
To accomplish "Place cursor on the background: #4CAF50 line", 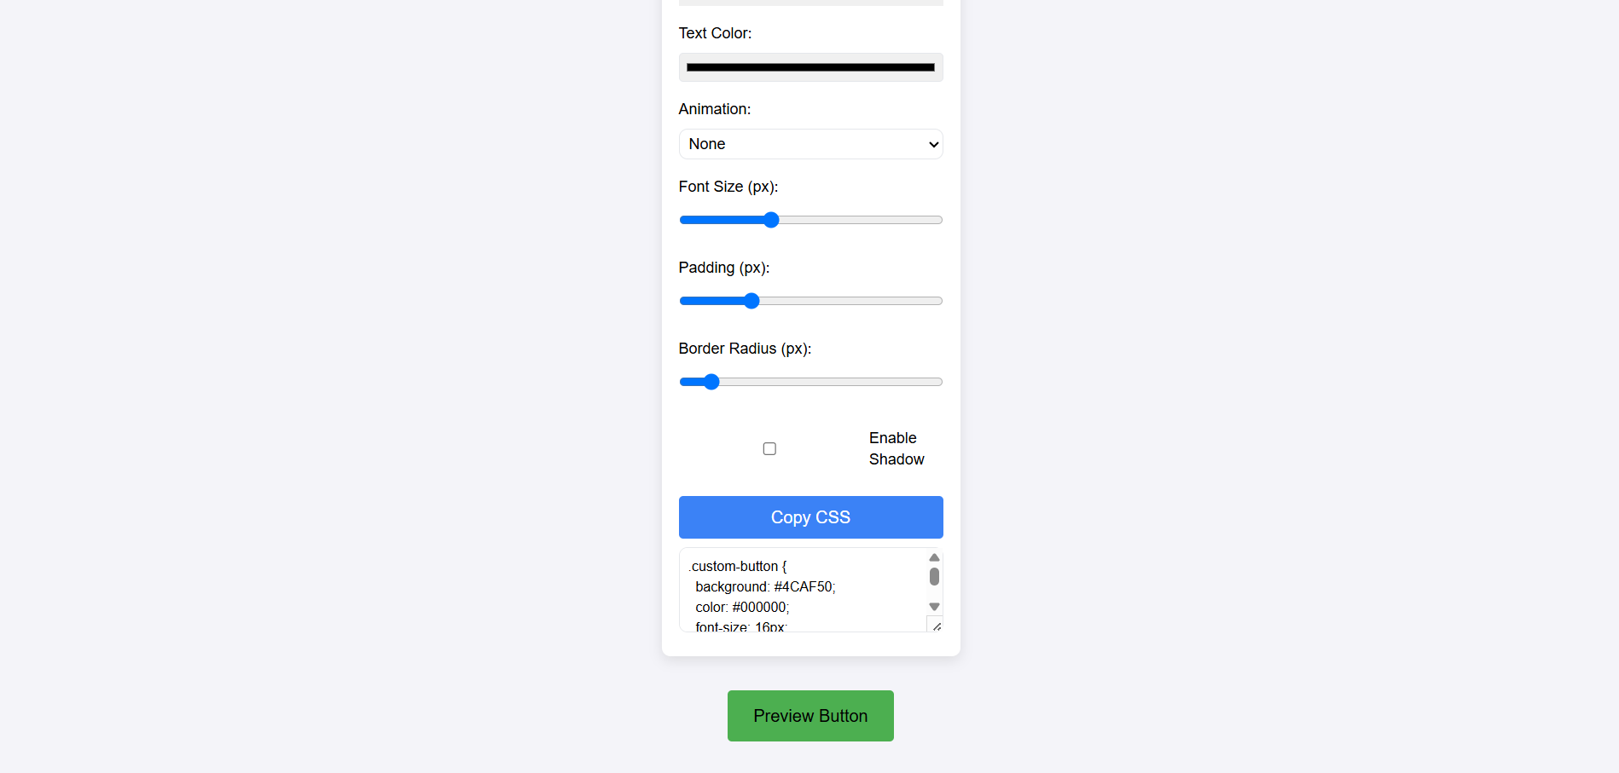I will [765, 587].
